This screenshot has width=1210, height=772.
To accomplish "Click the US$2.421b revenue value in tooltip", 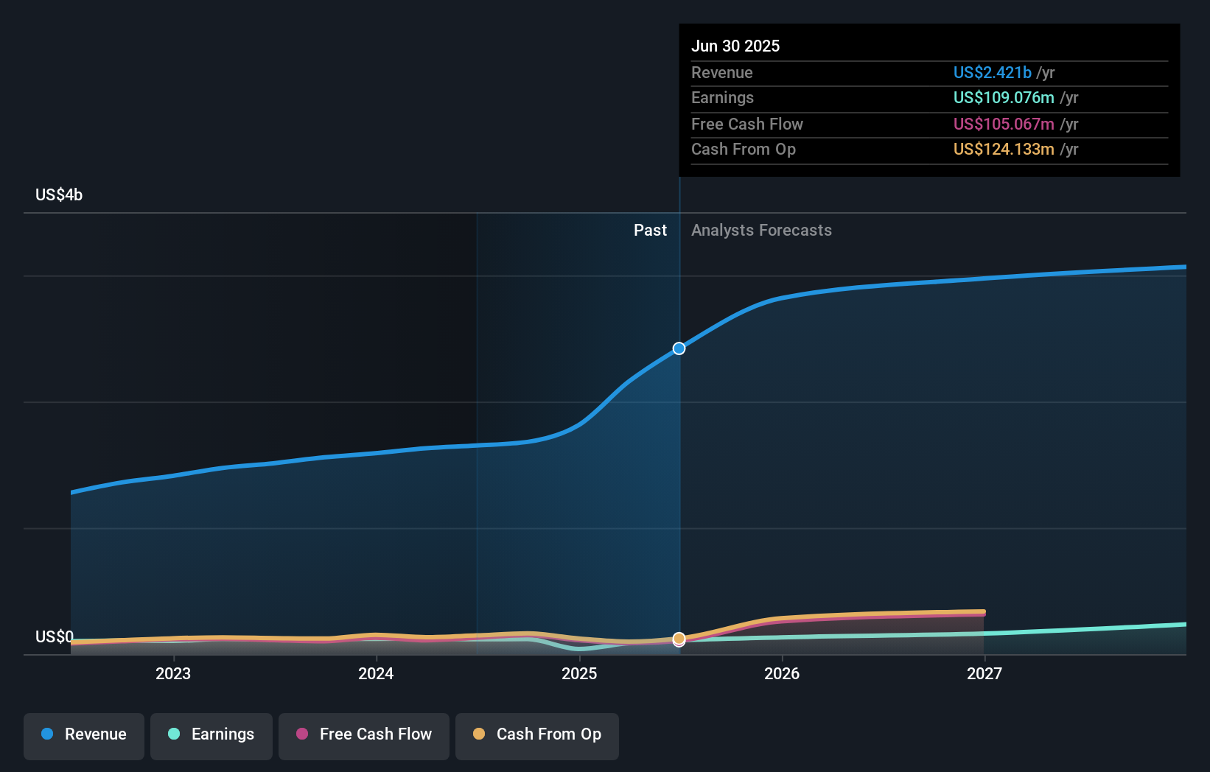I will [x=992, y=73].
